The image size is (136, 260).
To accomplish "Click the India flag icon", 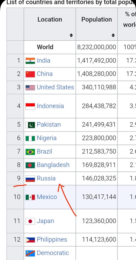I will point(30,61).
